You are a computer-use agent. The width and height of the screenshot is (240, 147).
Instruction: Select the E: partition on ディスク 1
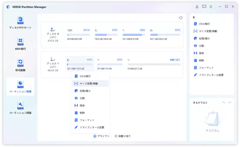[x=80, y=64]
